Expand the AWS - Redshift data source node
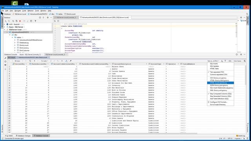Screen dimensions: 251x141 pyautogui.click(x=5, y=24)
